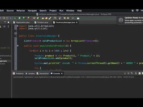143x107 pixels.
Task: Toggle Scroll Lock in Console toolbar
Action: click(139, 73)
